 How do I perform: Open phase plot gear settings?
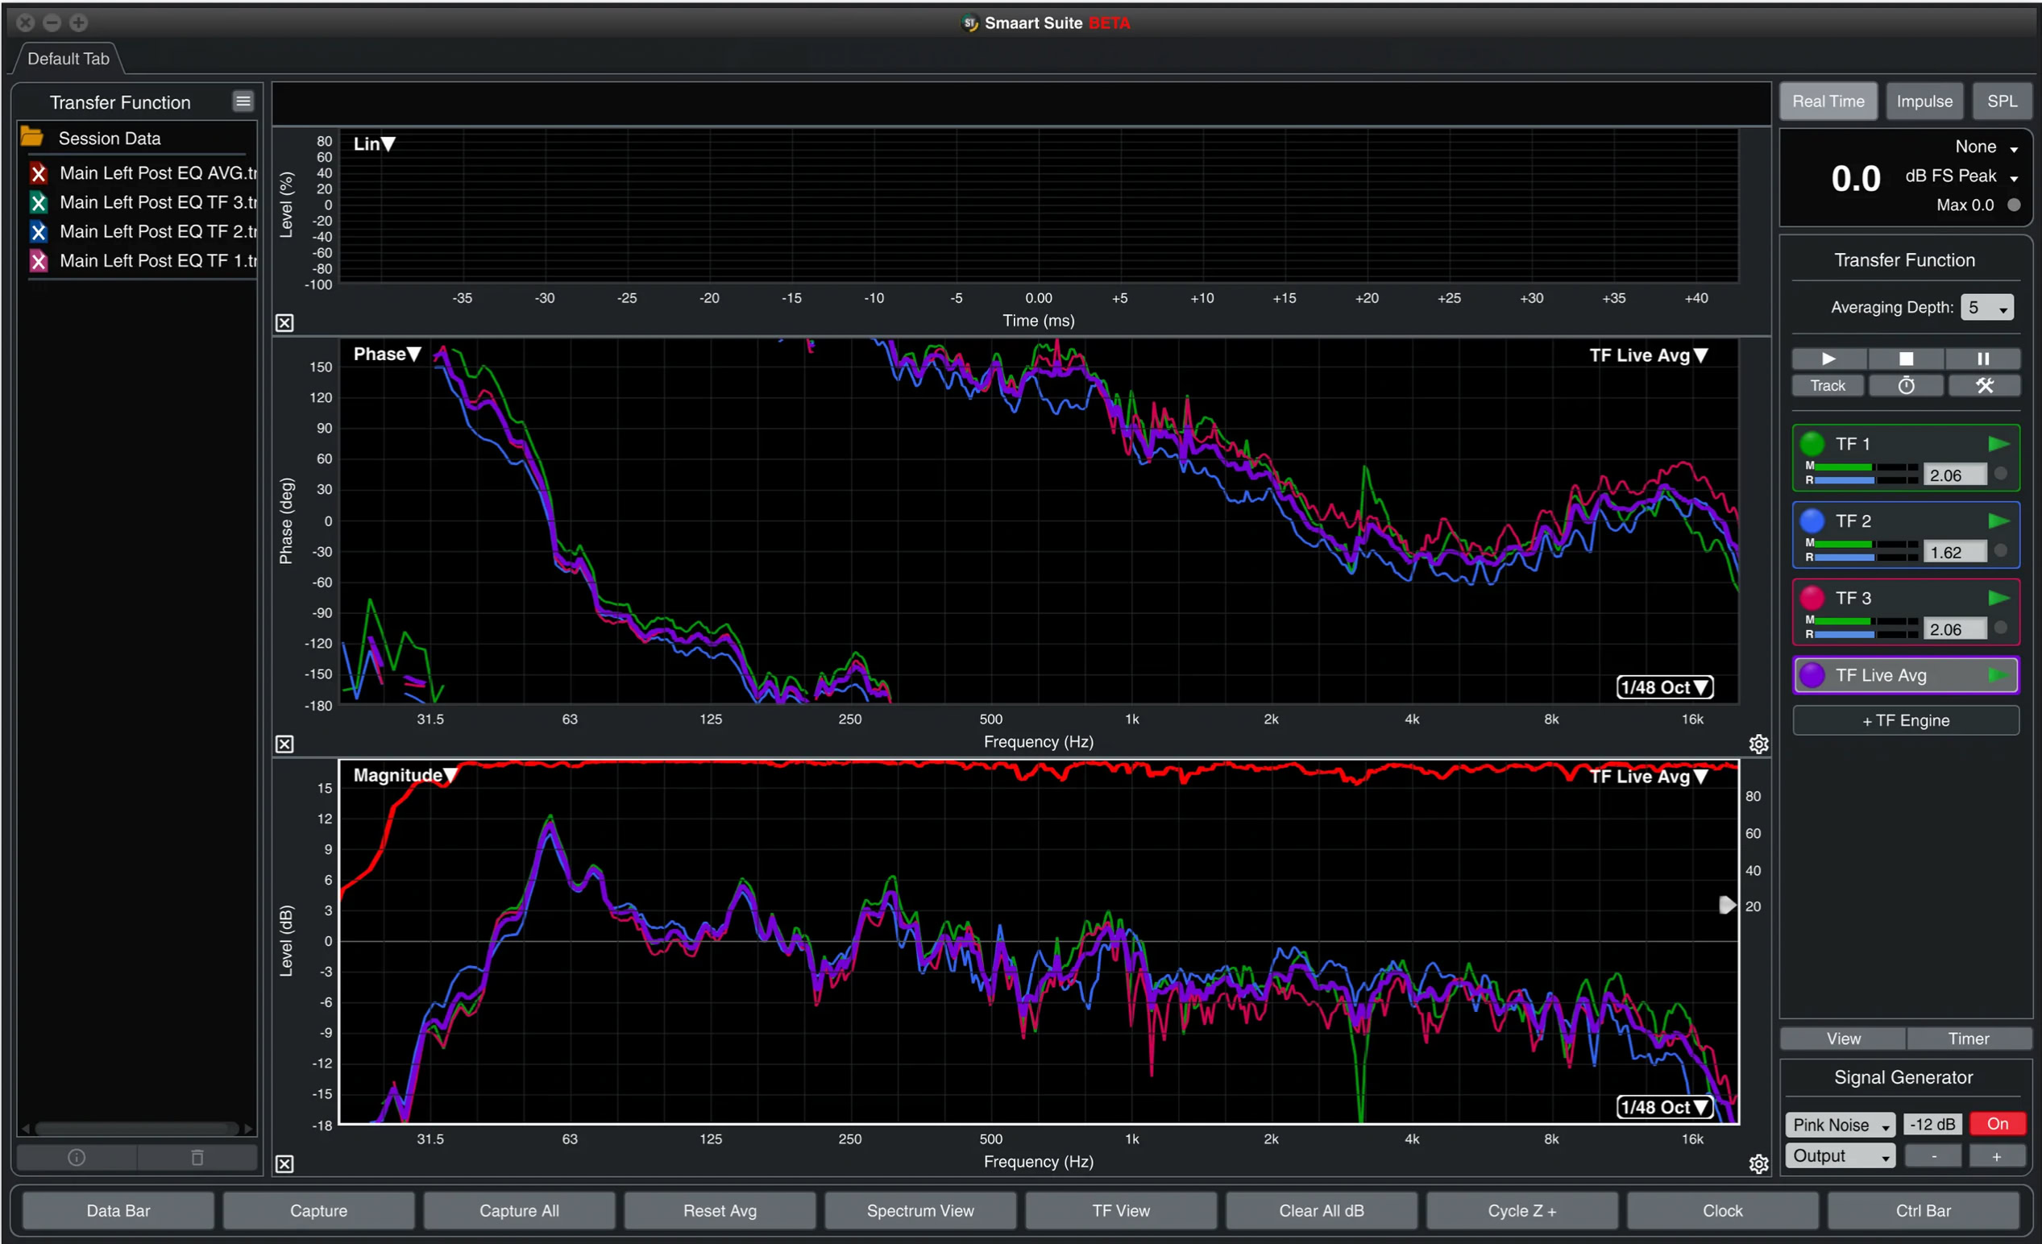1758,744
